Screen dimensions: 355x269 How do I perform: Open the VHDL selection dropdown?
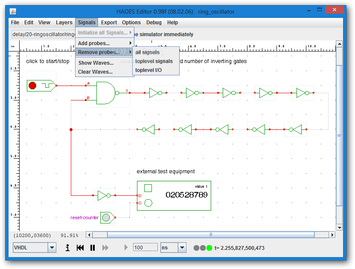coord(52,248)
